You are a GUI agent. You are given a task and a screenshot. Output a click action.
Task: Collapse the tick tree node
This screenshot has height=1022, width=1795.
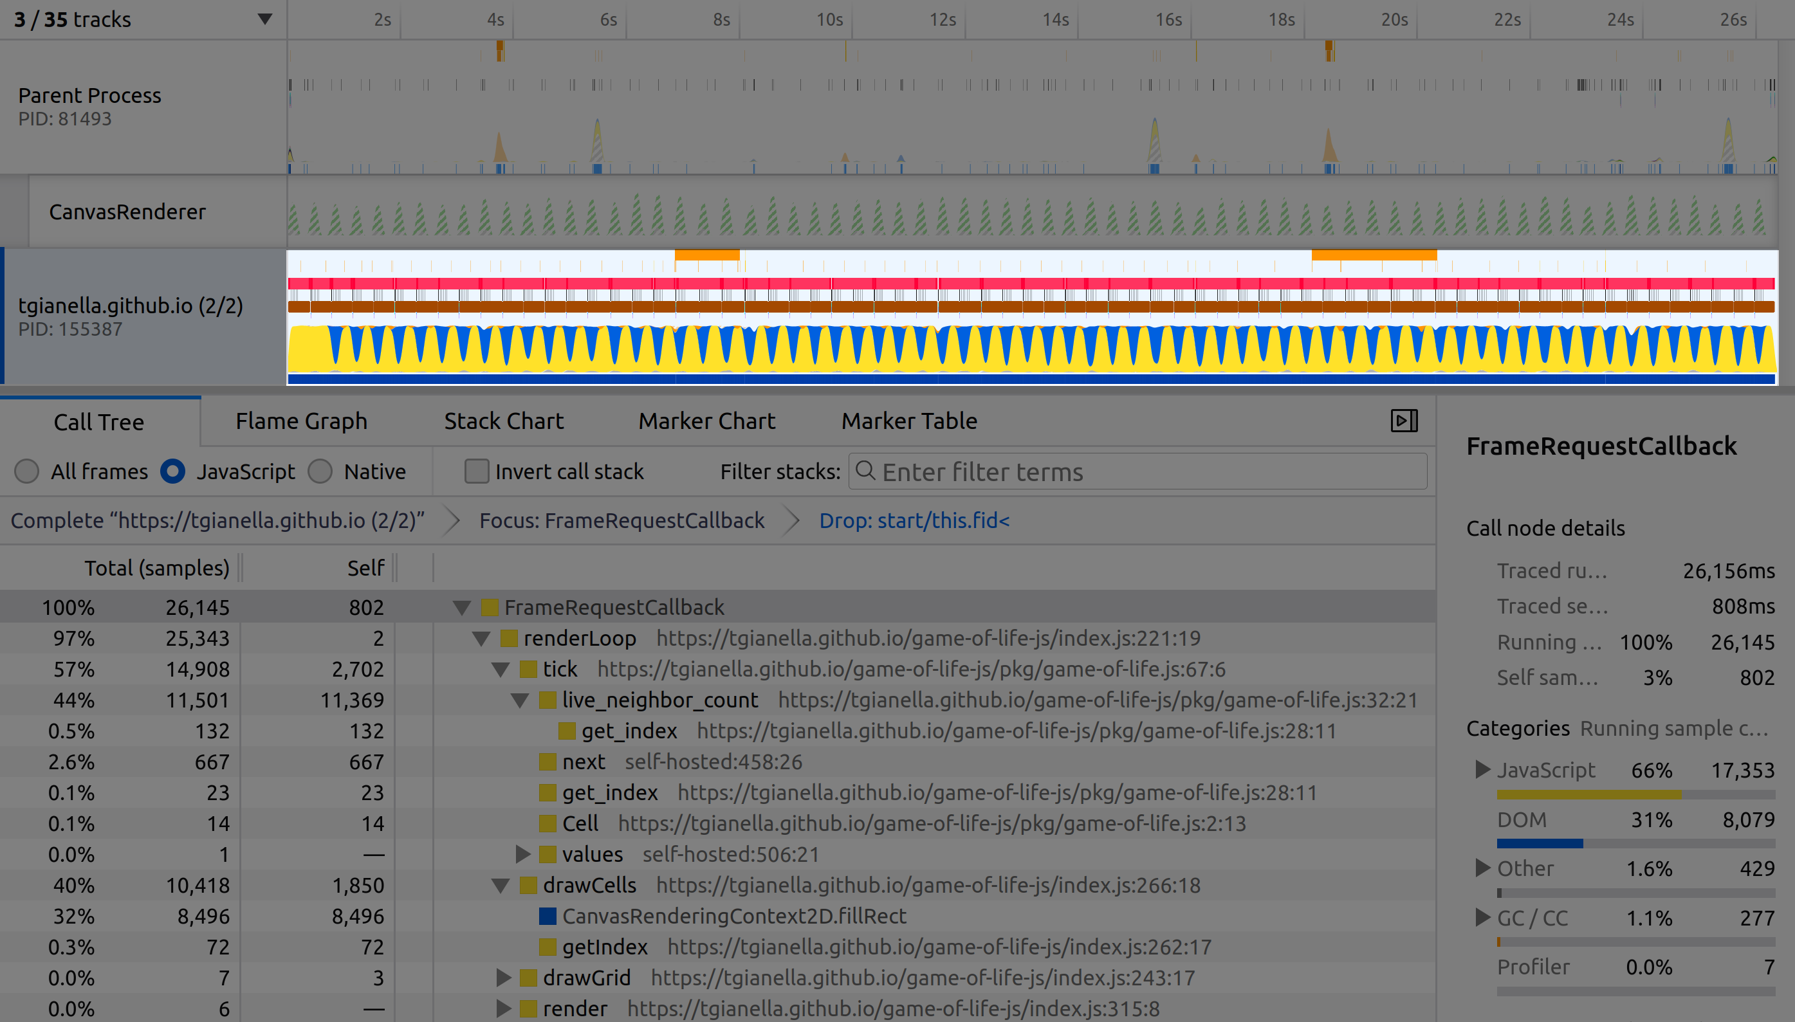[x=501, y=670]
